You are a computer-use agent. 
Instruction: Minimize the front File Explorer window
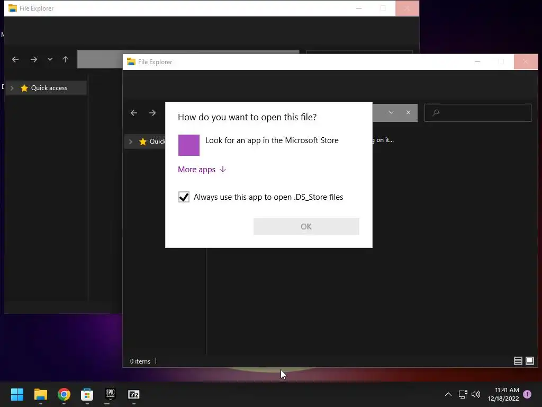(x=477, y=61)
